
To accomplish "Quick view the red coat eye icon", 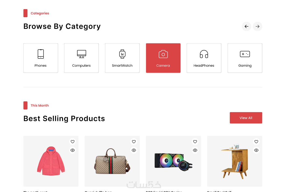I will [72, 150].
